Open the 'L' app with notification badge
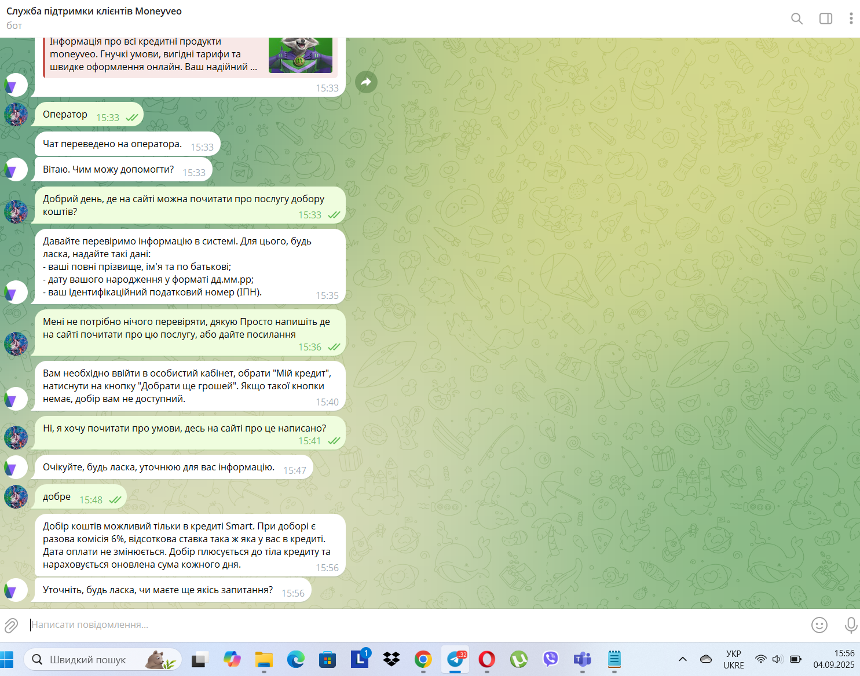 pos(360,659)
